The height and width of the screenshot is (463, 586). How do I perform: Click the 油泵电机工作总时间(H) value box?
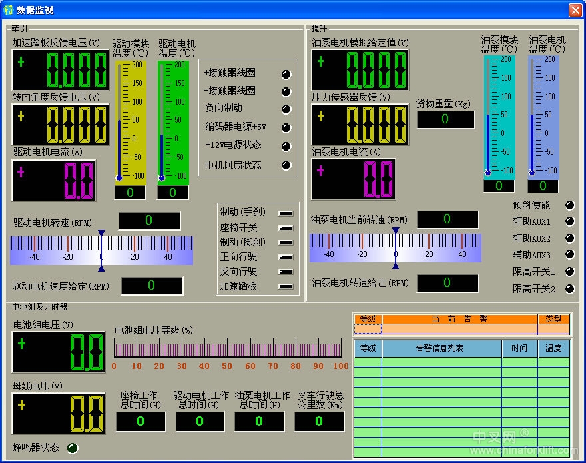[259, 422]
